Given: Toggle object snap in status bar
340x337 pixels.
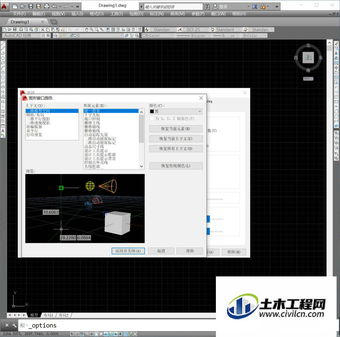Looking at the screenshot, I should click(x=96, y=334).
